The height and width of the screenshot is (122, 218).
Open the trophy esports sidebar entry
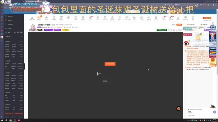tap(8, 33)
